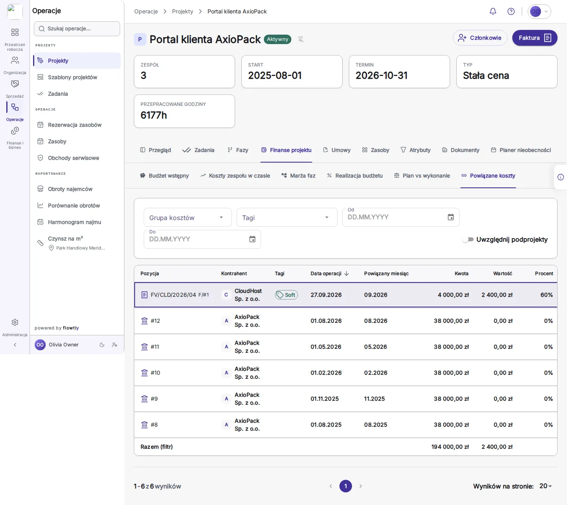Sort by Data operacji column header
This screenshot has height=505, width=567.
(x=330, y=274)
